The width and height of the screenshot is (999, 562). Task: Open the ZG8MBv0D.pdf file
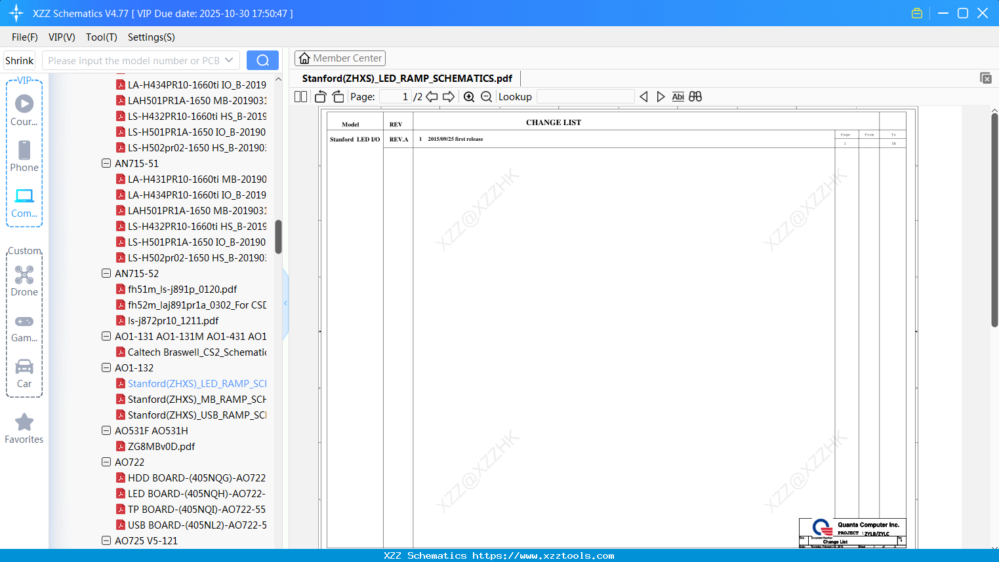[161, 447]
